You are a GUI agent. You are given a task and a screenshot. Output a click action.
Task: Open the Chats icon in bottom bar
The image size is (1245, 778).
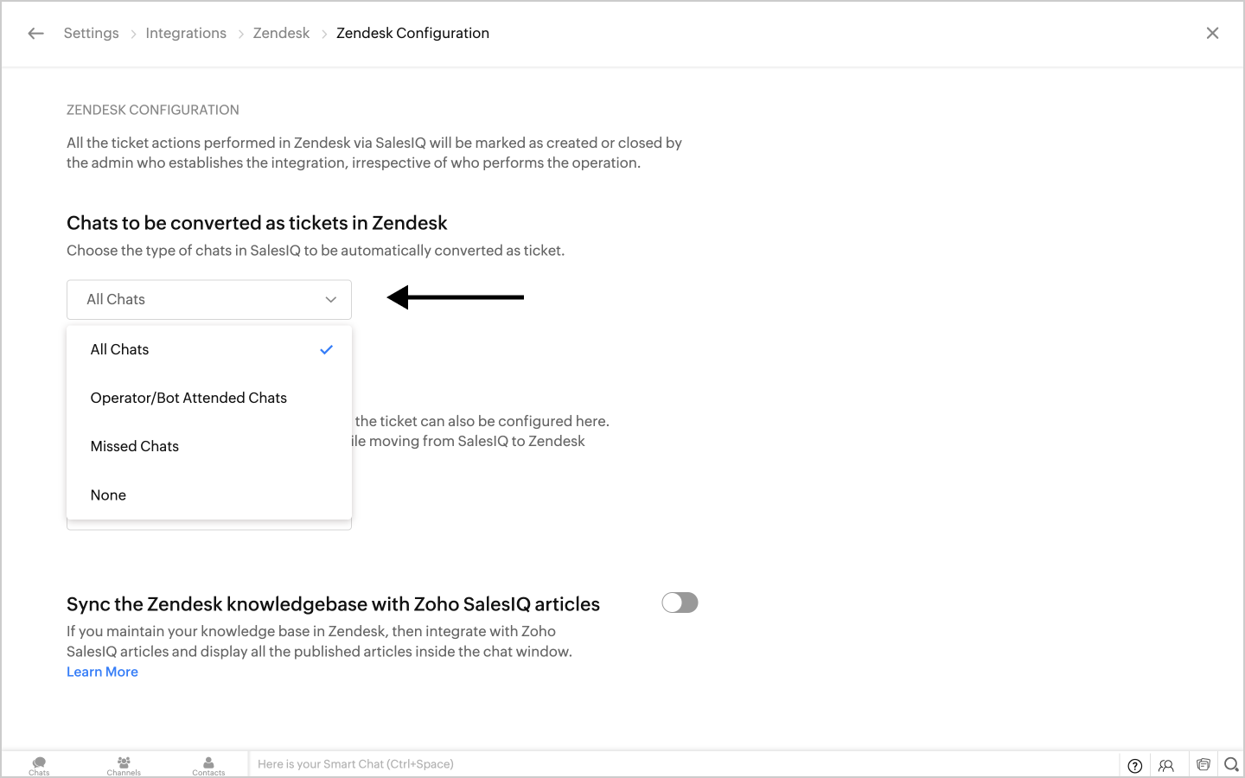coord(39,764)
